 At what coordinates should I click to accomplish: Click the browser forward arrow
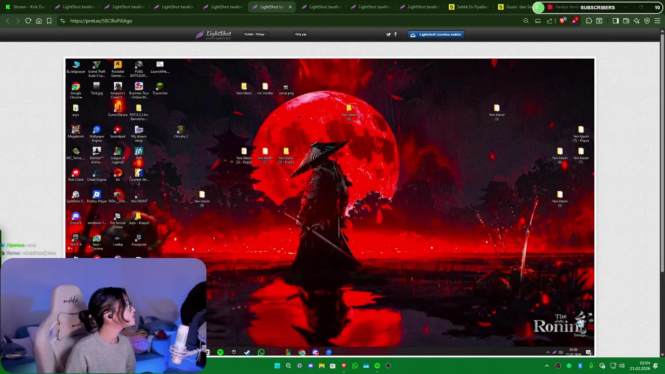18,21
